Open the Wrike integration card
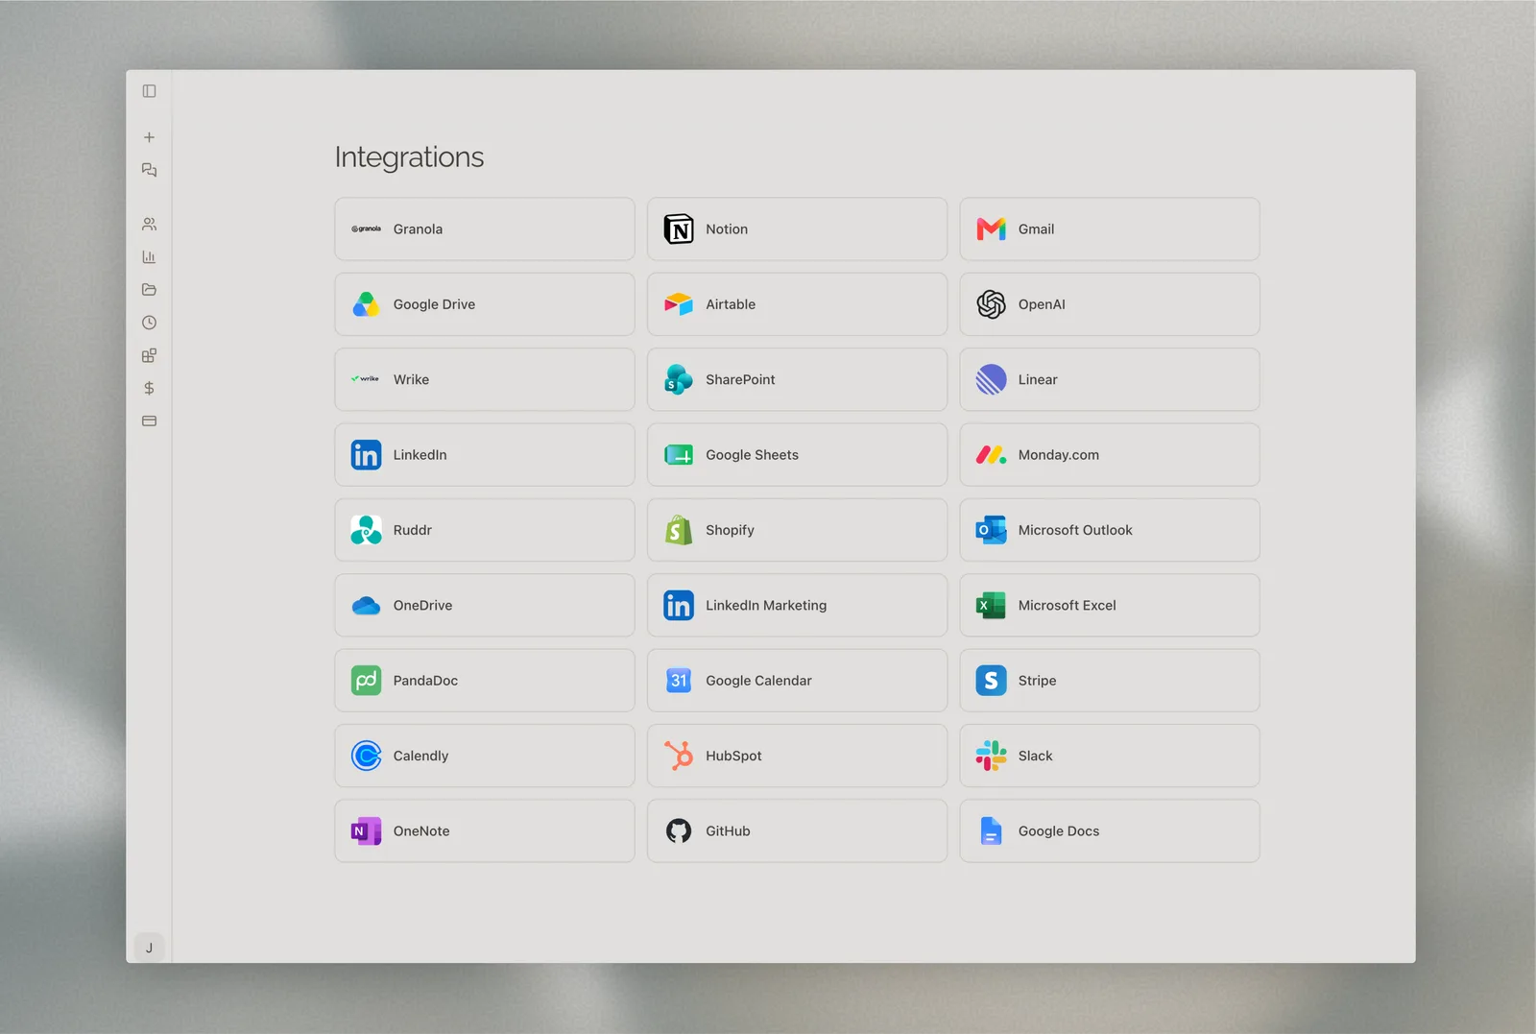Image resolution: width=1536 pixels, height=1034 pixels. [x=485, y=379]
